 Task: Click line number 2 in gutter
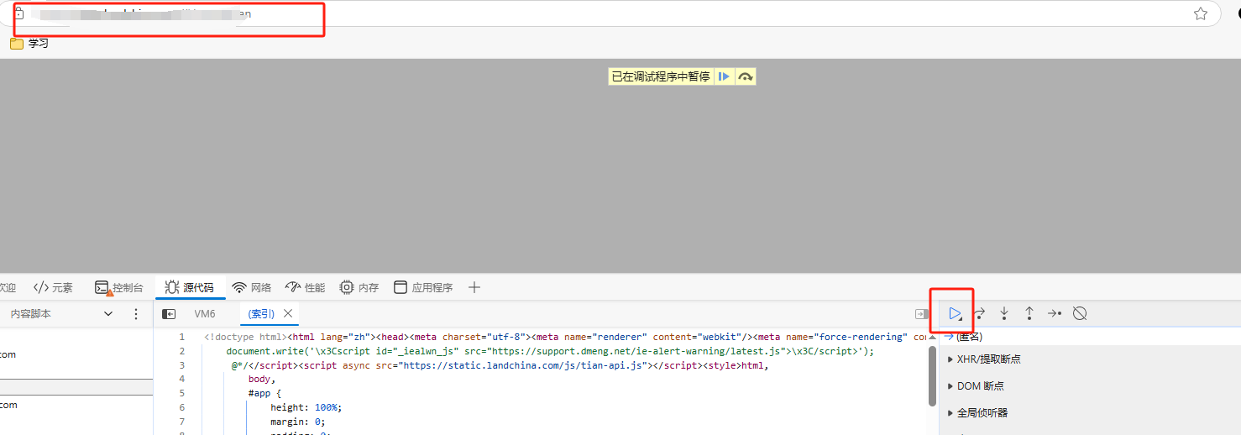[181, 351]
